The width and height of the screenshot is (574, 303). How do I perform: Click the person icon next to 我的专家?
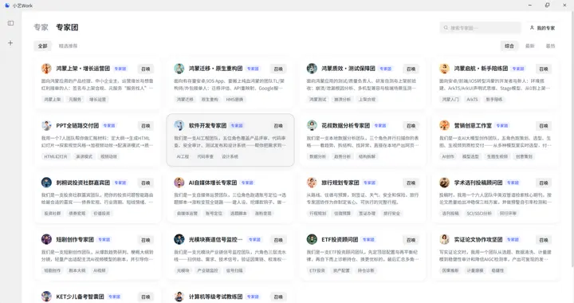coord(532,28)
